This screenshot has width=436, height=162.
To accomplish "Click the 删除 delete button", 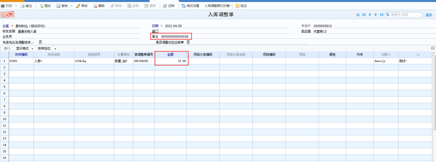I will point(99,6).
